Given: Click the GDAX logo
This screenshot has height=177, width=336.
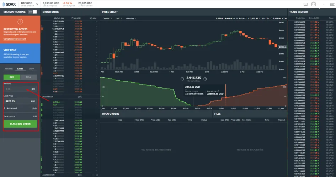Looking at the screenshot, I should coord(9,4).
